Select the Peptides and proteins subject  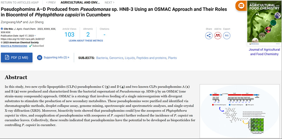coord(151,58)
